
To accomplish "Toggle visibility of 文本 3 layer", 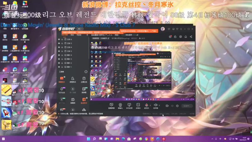I will [59, 51].
